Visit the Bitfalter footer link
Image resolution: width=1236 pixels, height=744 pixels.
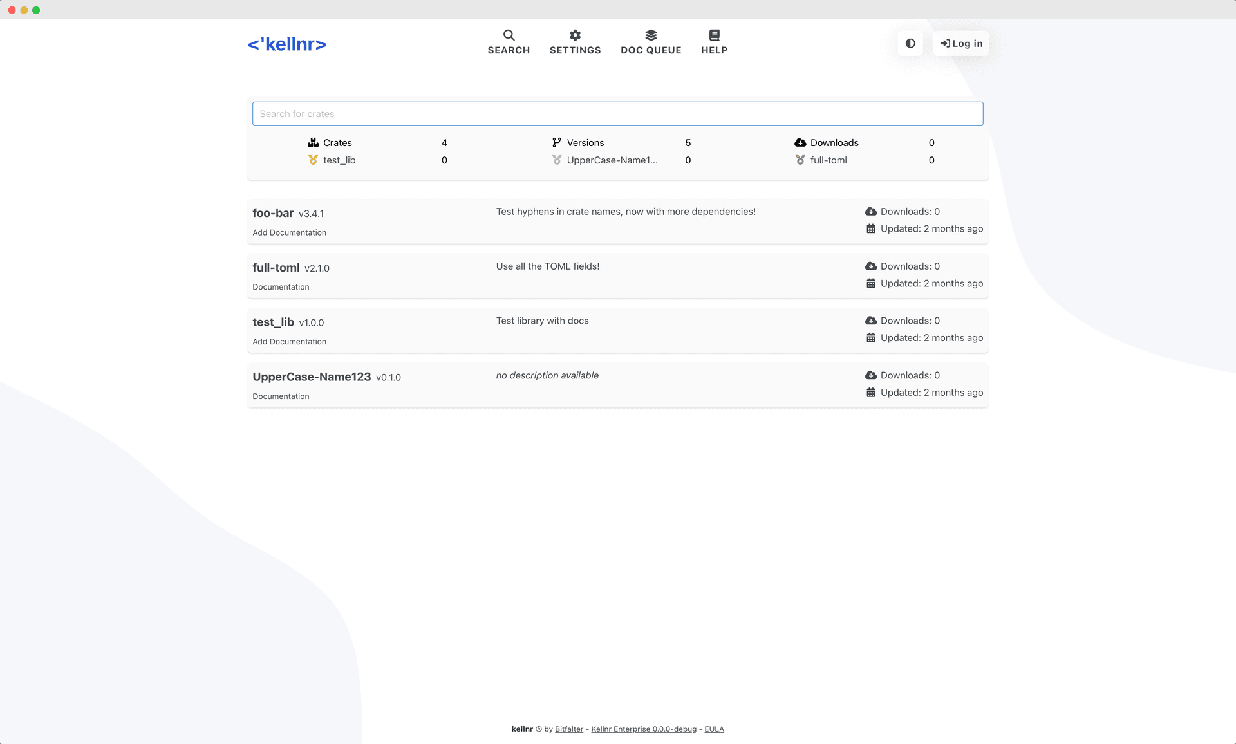click(569, 729)
